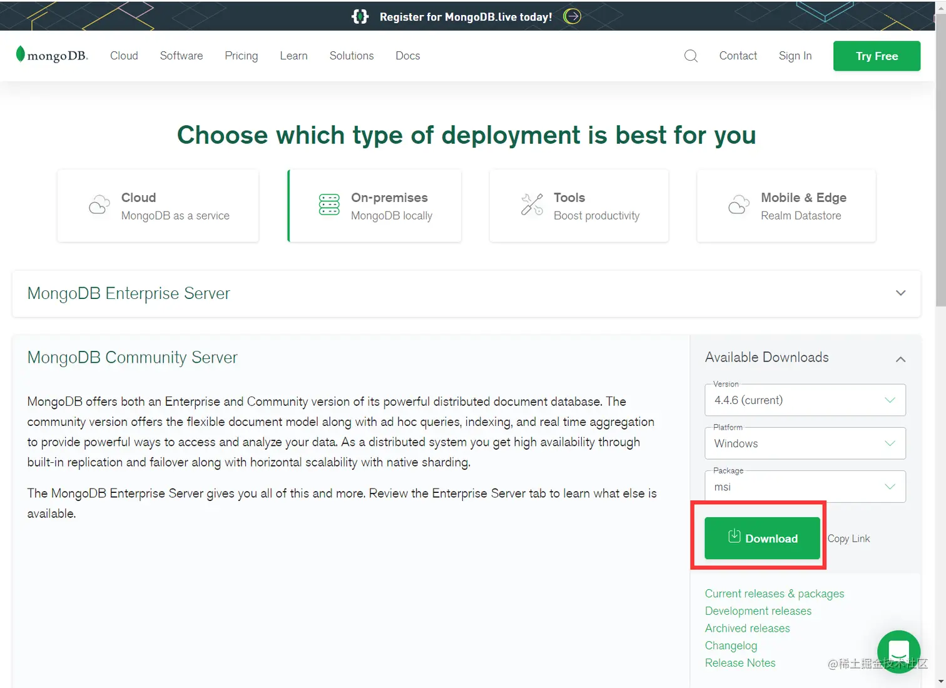Click the Tools wrench icon
Image resolution: width=946 pixels, height=688 pixels.
532,205
